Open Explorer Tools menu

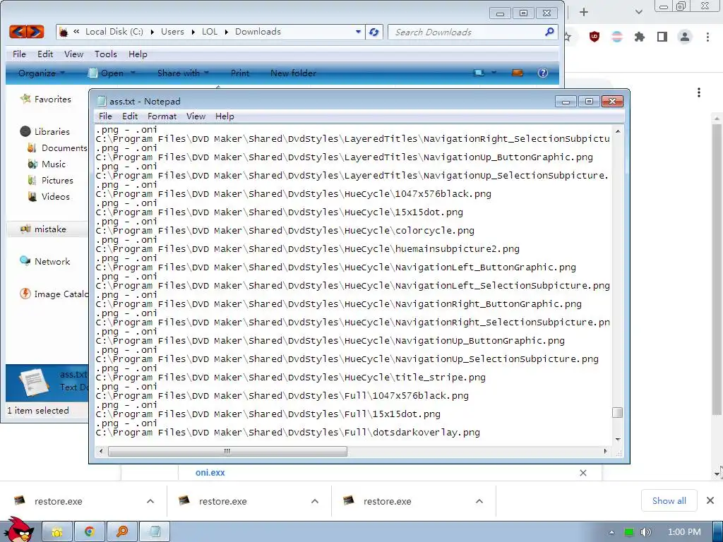click(106, 54)
